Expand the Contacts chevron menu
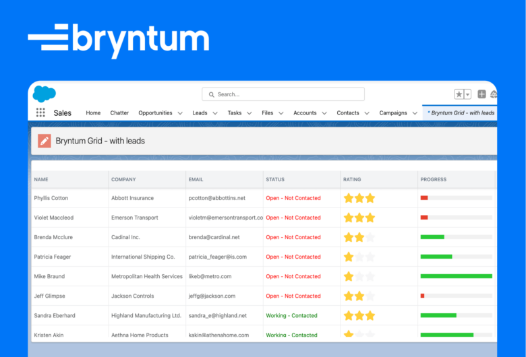The height and width of the screenshot is (357, 526). (367, 113)
